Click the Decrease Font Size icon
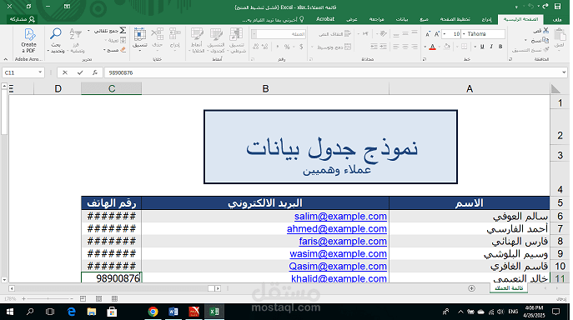 pos(428,34)
